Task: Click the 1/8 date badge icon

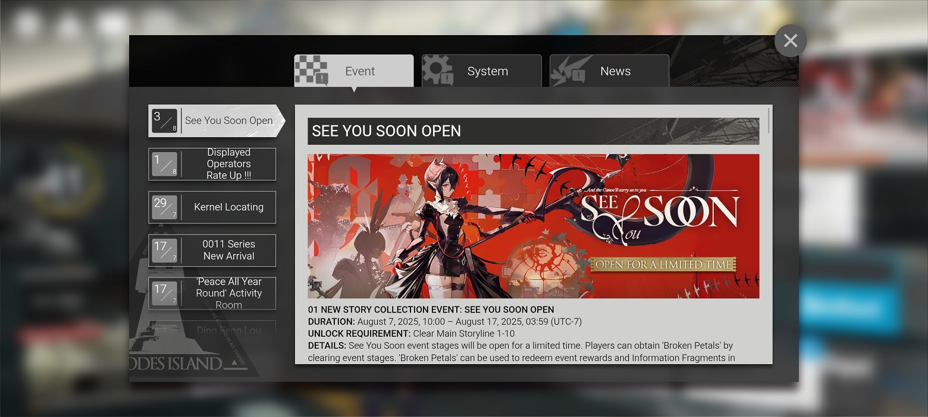Action: point(164,164)
